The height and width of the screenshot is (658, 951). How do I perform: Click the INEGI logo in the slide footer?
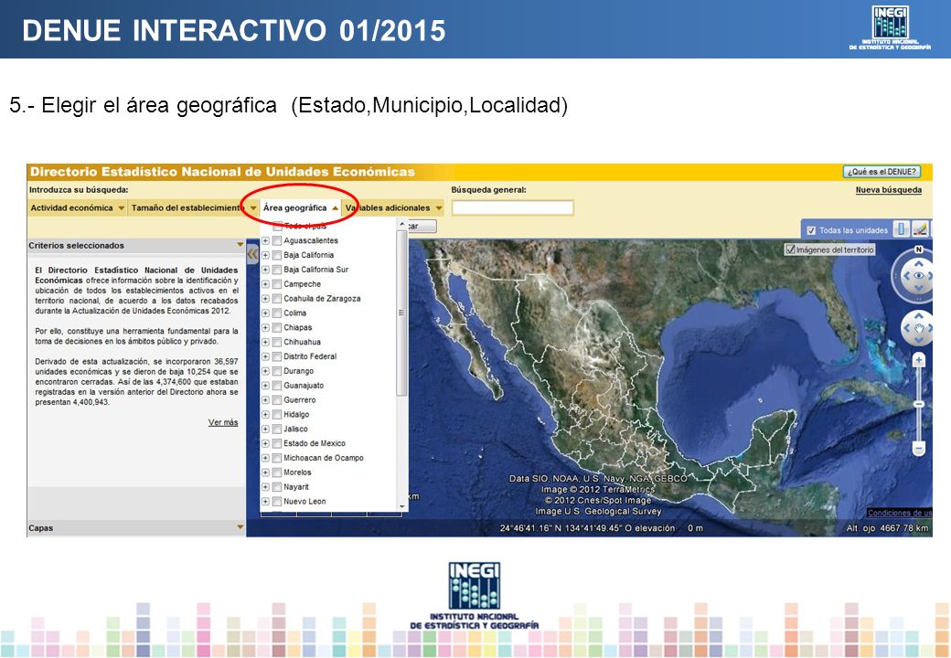point(475,596)
